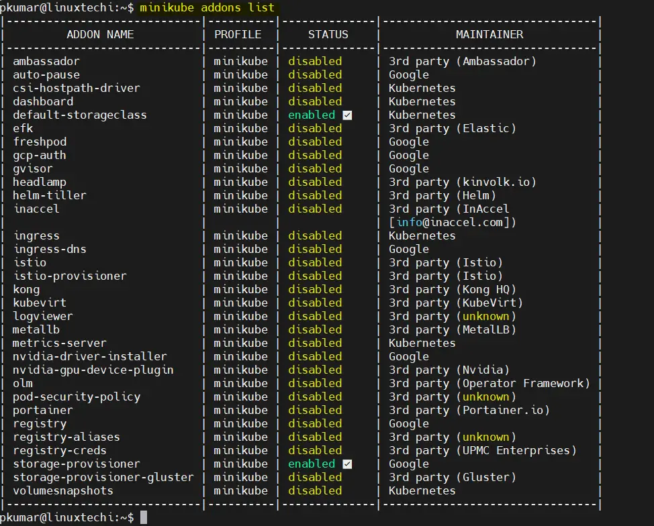This screenshot has width=654, height=526.
Task: Click Operator Framework maintainer text
Action: 522,384
